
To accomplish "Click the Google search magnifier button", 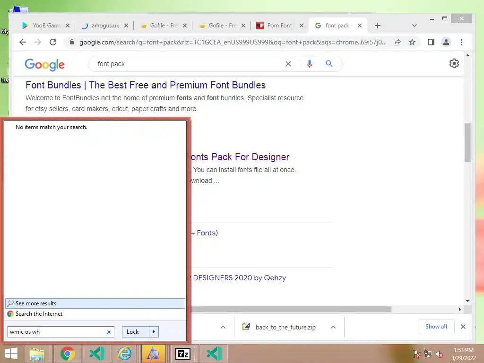I will 329,64.
